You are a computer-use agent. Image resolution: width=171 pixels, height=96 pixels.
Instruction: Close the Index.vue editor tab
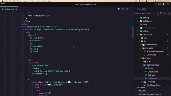point(16,9)
